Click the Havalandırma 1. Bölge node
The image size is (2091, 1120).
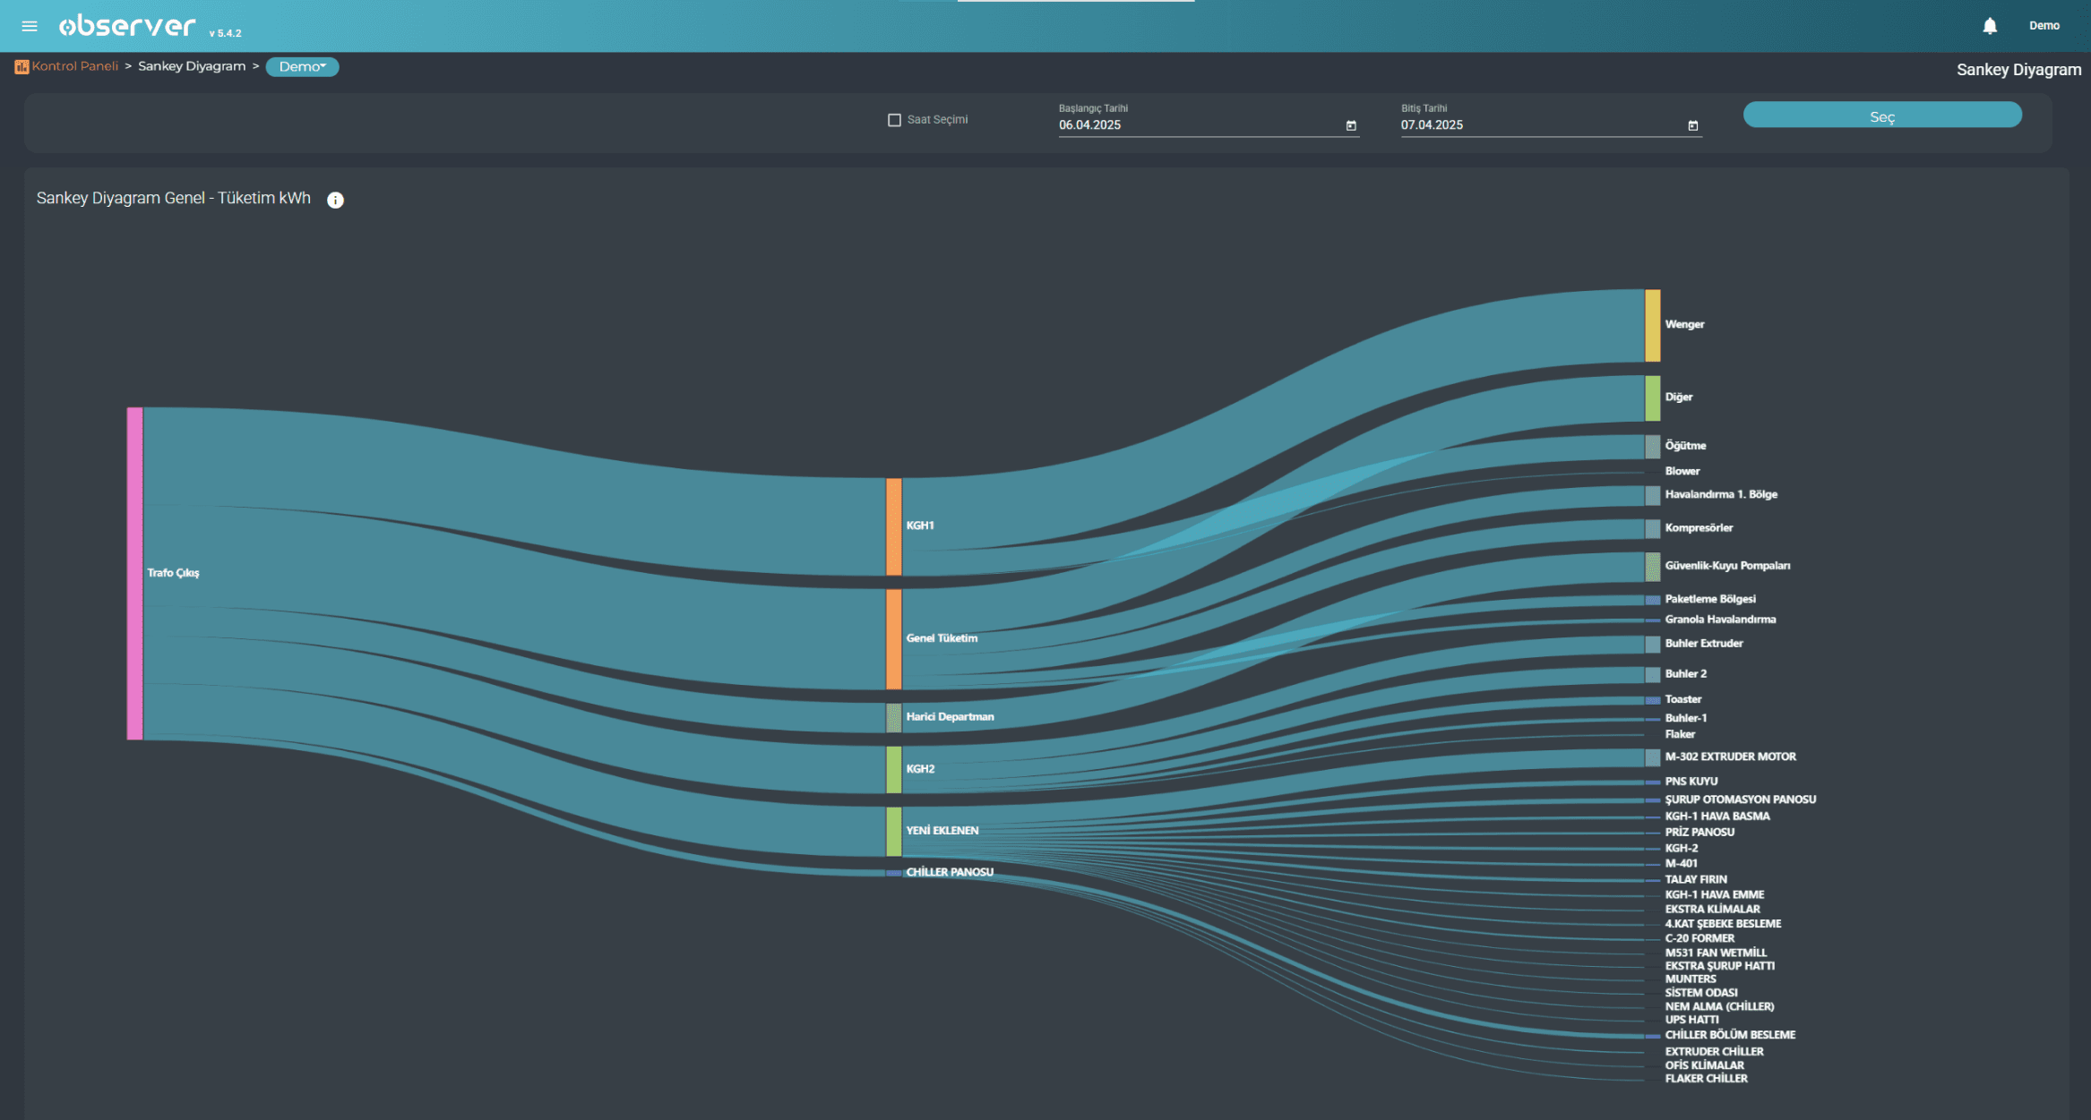click(1653, 495)
